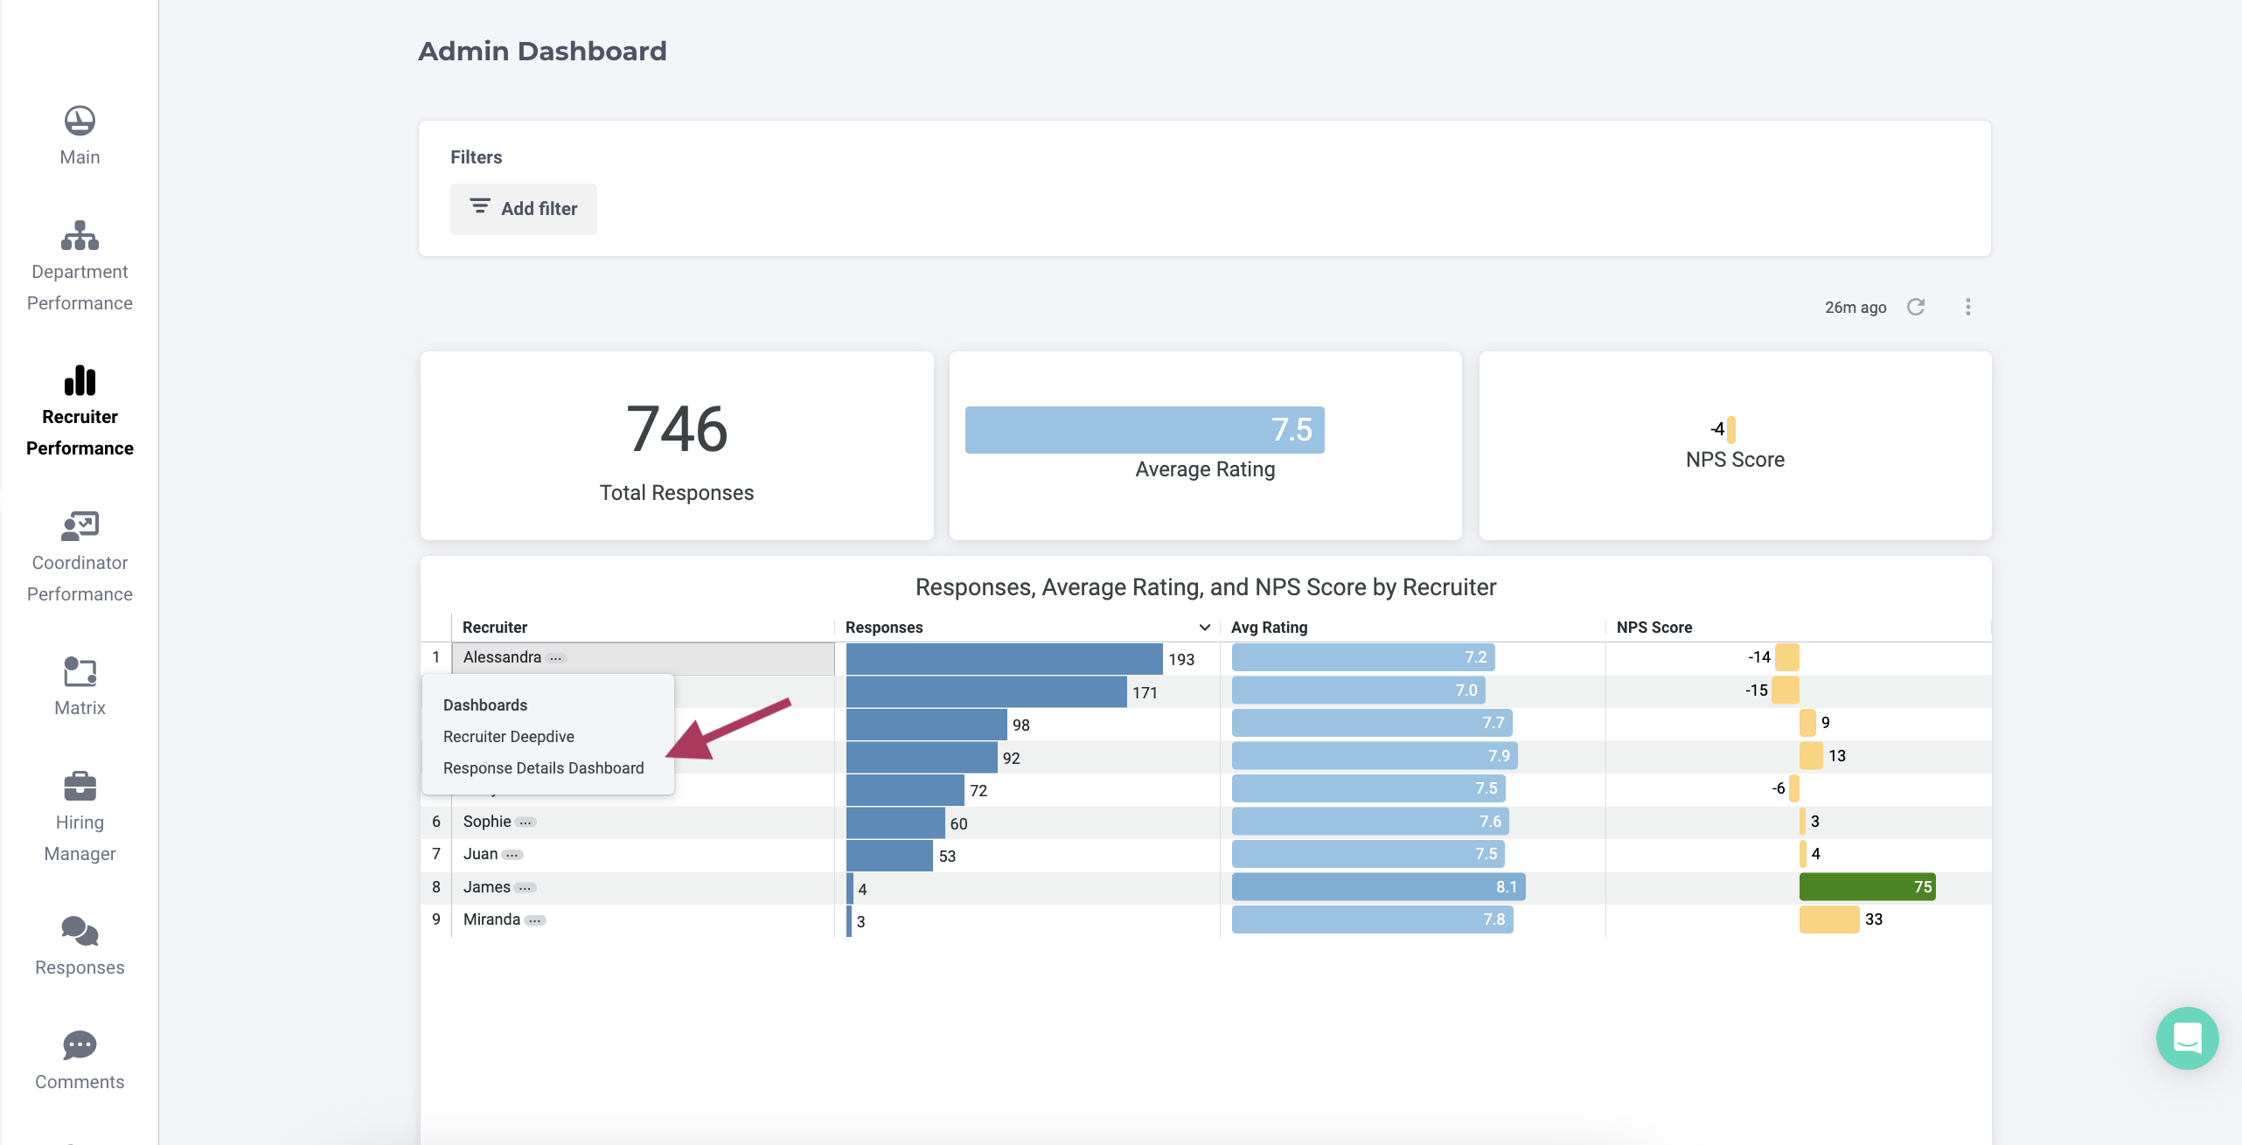Select Recruiter Deepdive from the popup menu
The image size is (2242, 1145).
coord(508,737)
